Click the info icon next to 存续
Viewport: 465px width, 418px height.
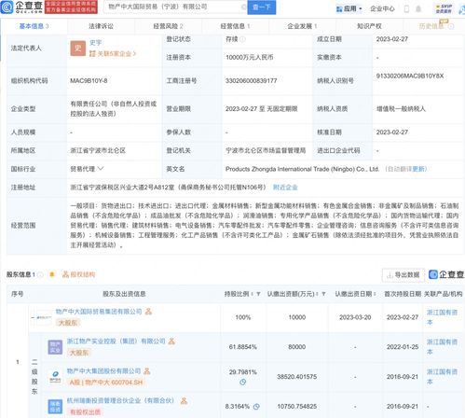point(242,39)
